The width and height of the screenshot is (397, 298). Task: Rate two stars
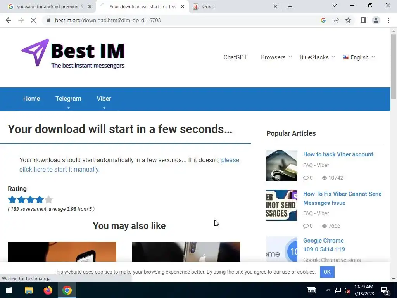(x=21, y=200)
